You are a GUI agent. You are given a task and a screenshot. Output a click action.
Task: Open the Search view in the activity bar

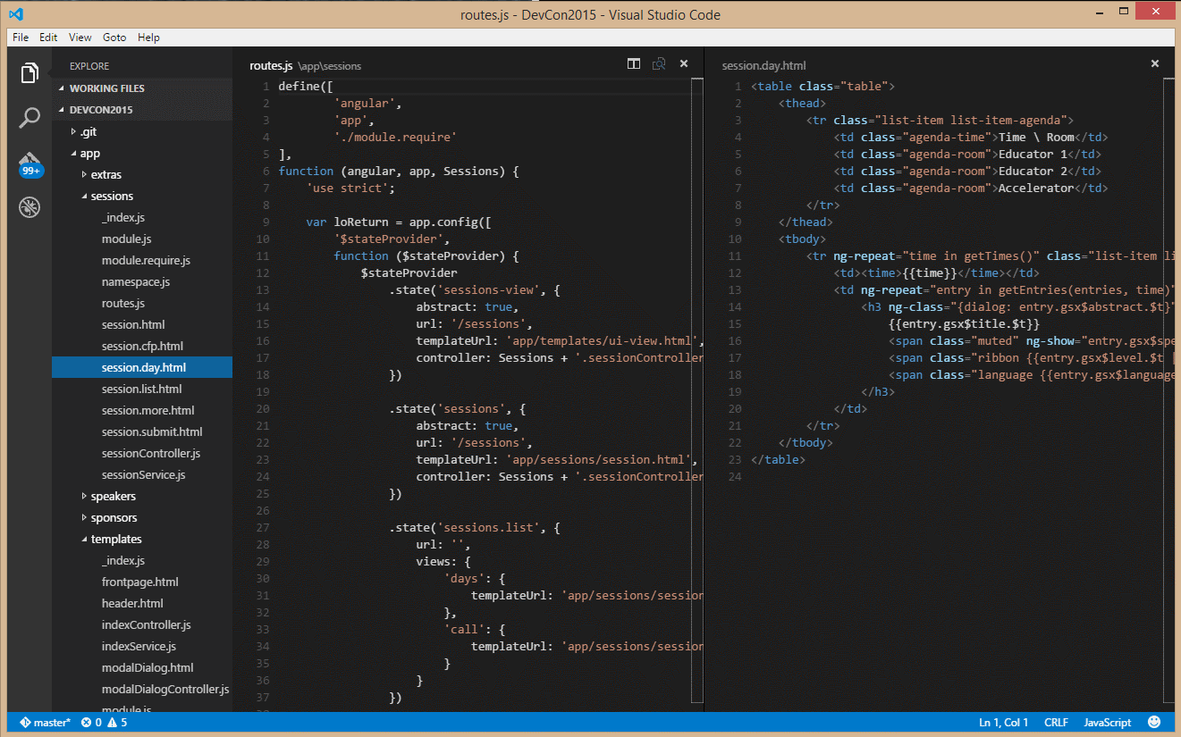[x=30, y=117]
